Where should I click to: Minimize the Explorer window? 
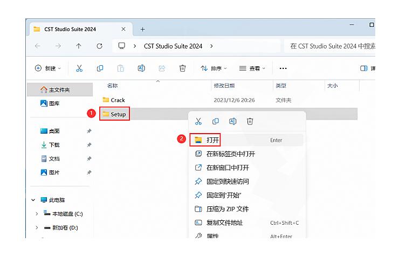click(352, 25)
